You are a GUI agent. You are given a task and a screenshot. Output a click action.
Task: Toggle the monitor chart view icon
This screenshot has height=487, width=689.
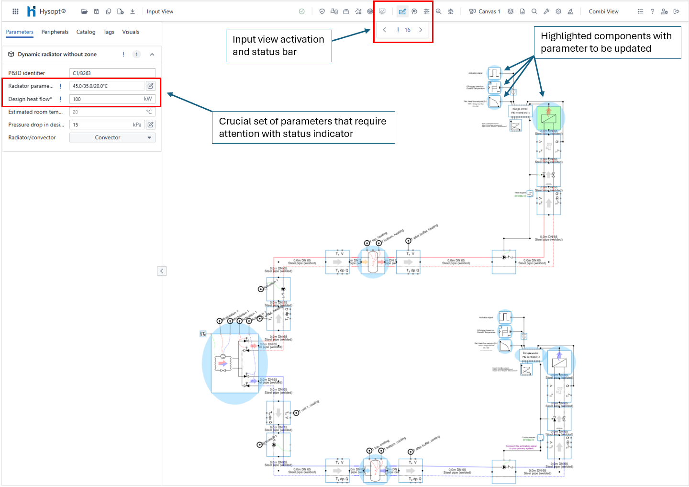coord(382,11)
